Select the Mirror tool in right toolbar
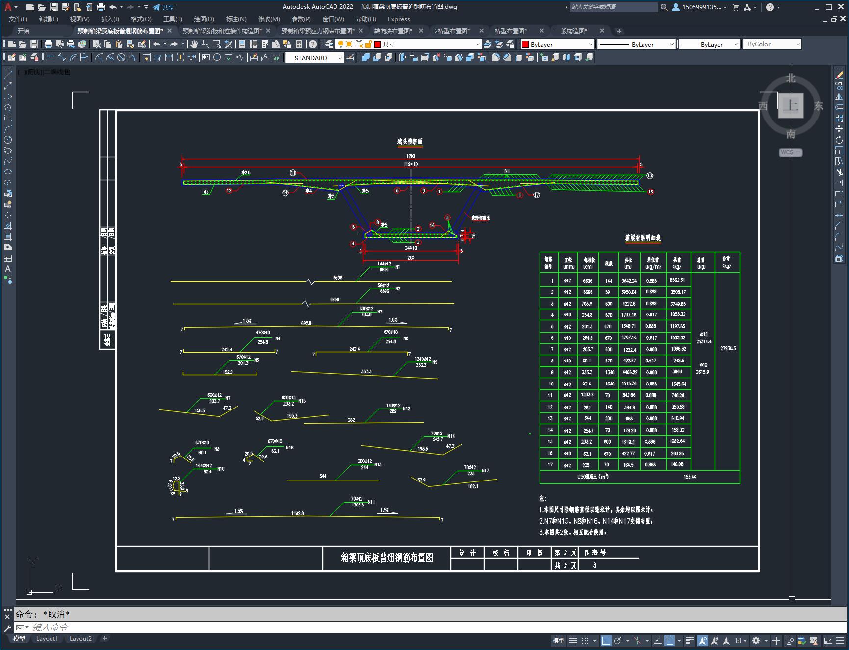This screenshot has width=849, height=650. click(x=839, y=96)
